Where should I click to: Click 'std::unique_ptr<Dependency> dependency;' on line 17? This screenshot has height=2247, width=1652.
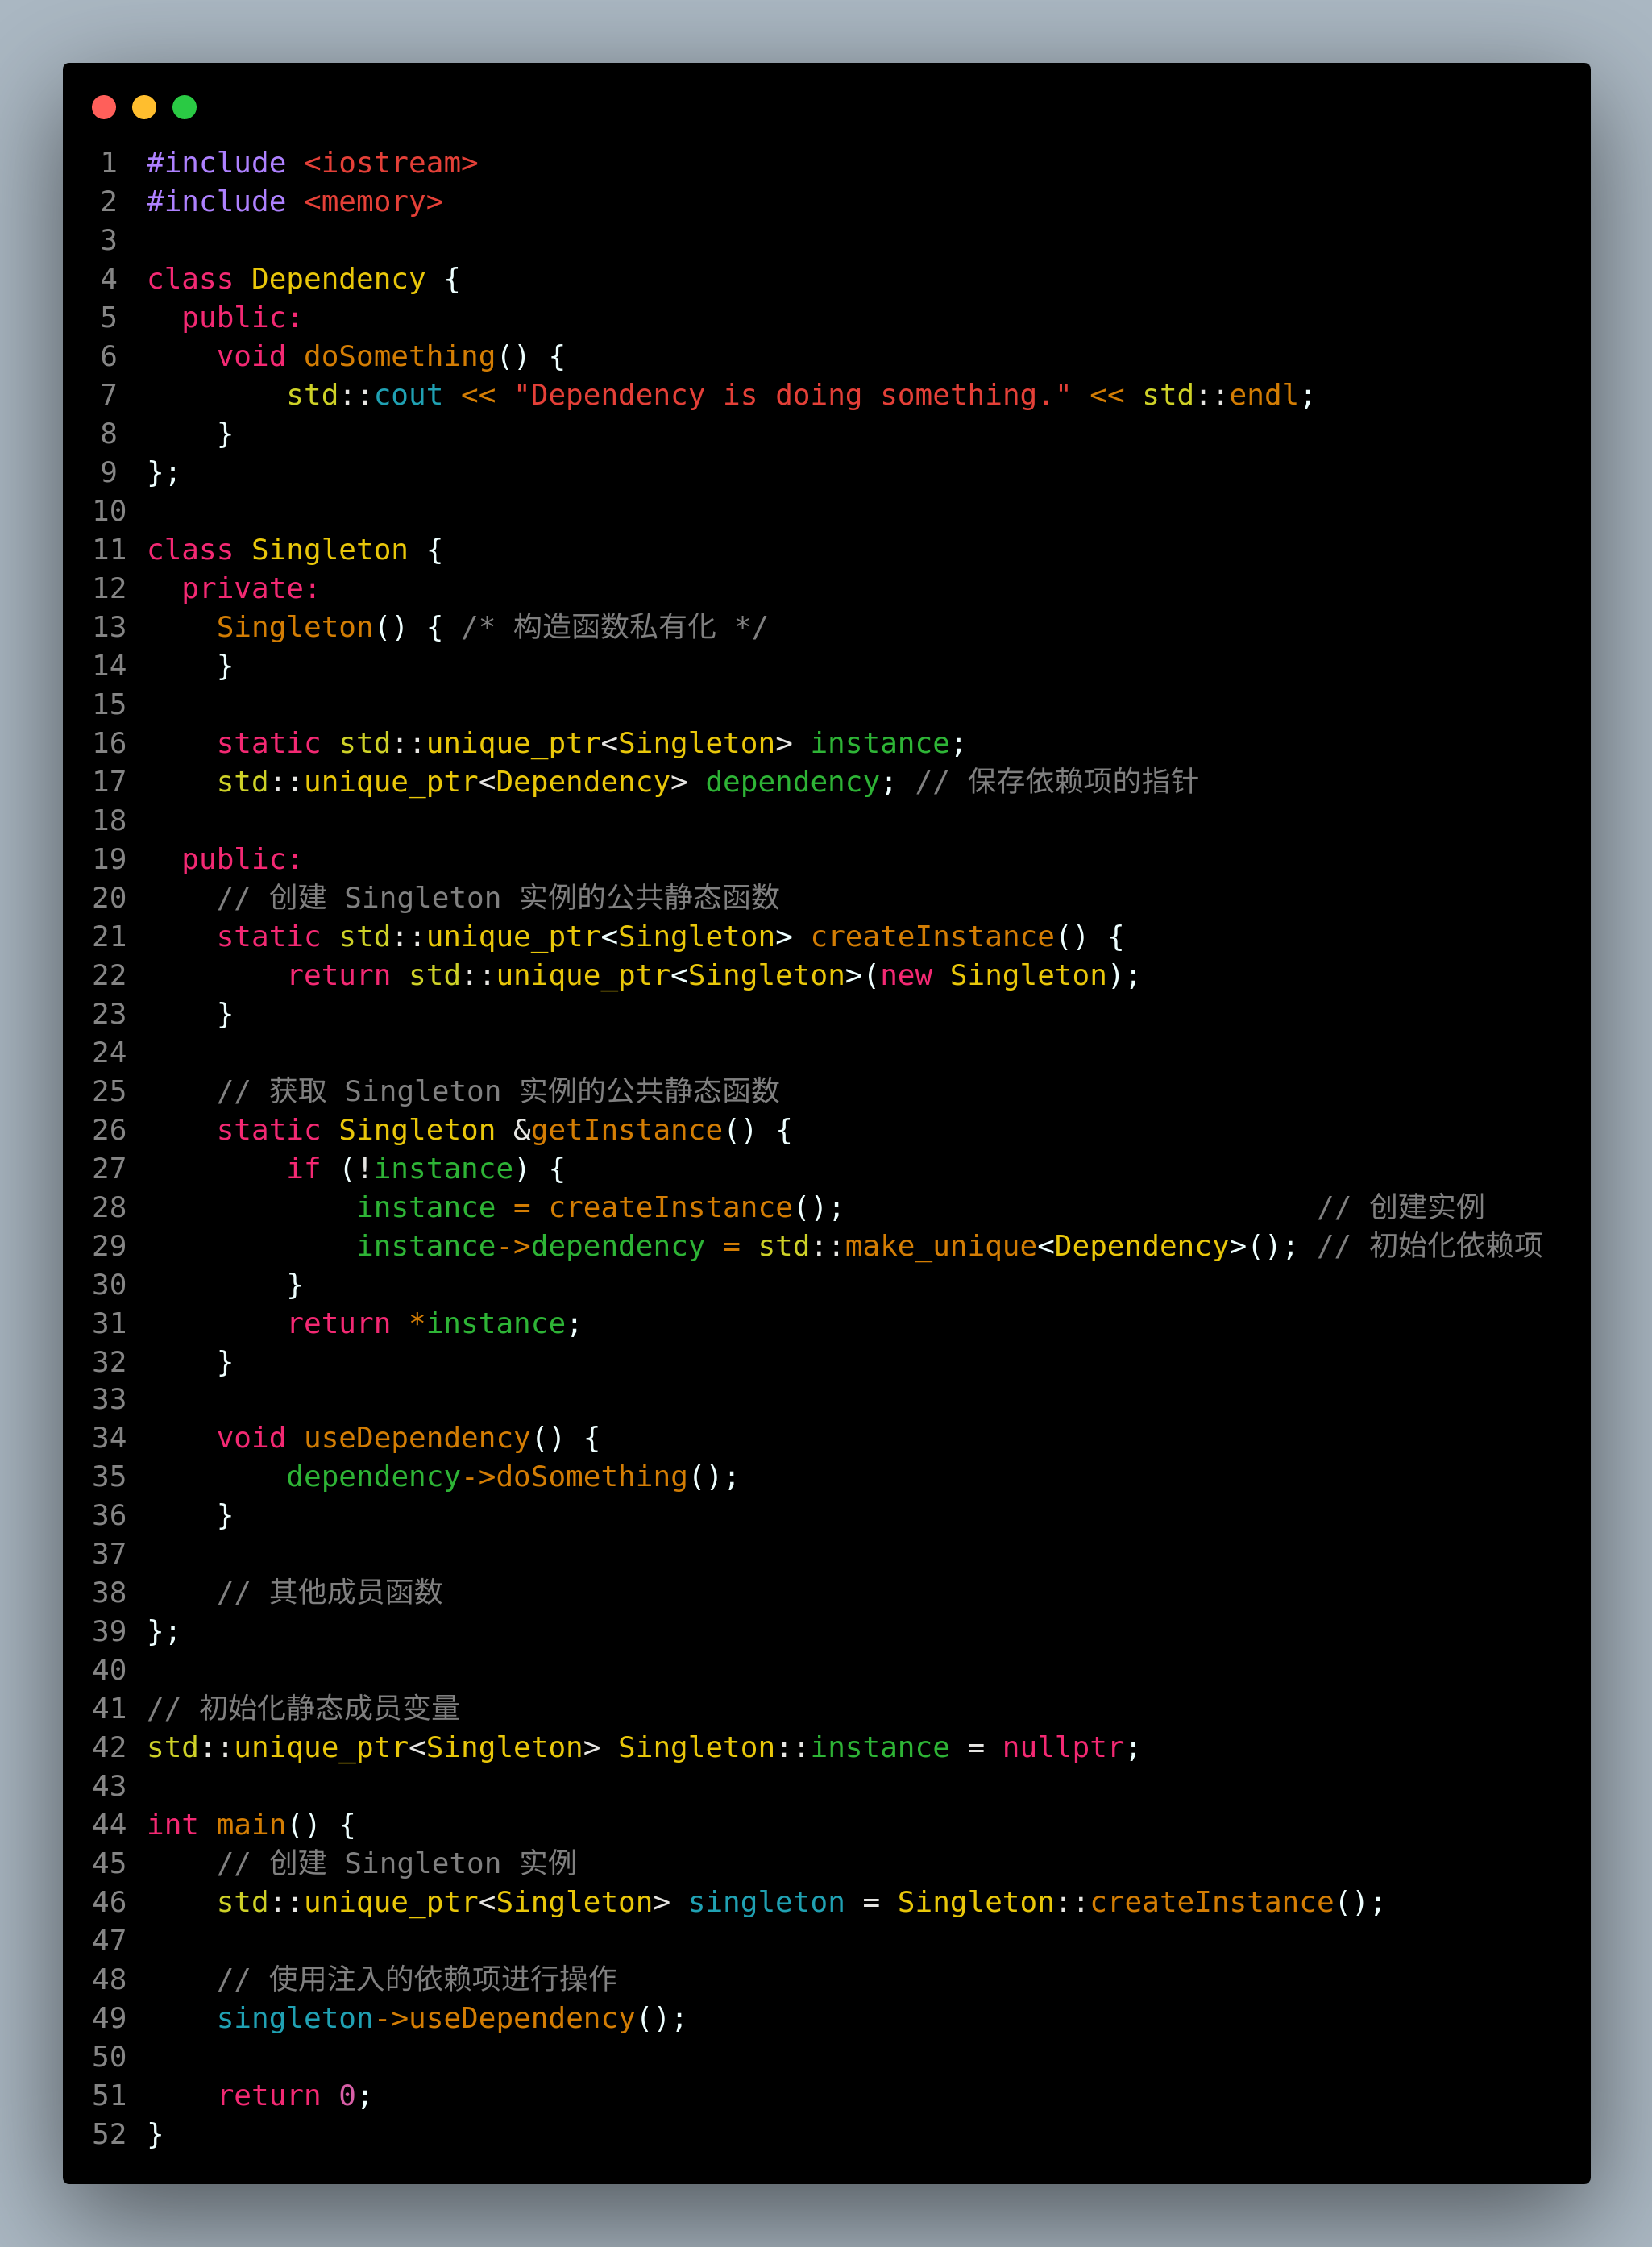pos(556,782)
